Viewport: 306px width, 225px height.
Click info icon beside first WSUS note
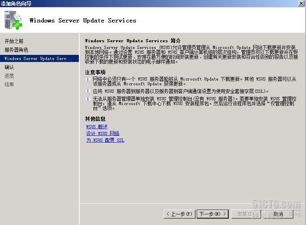point(88,79)
